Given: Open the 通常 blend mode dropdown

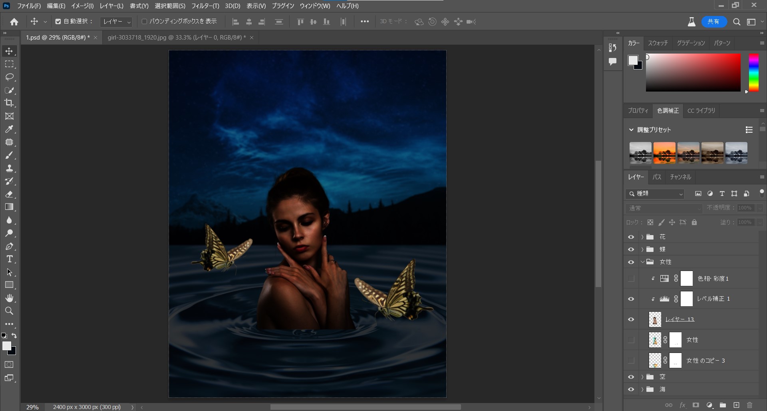Looking at the screenshot, I should 664,208.
